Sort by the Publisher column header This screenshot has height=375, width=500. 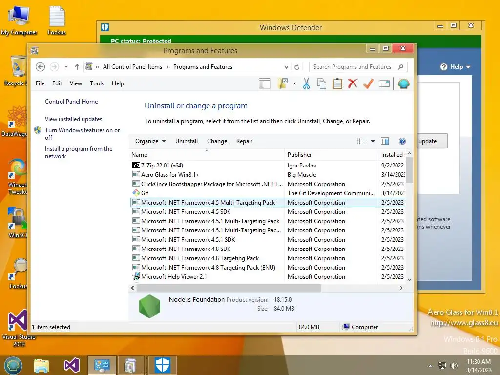click(x=331, y=155)
